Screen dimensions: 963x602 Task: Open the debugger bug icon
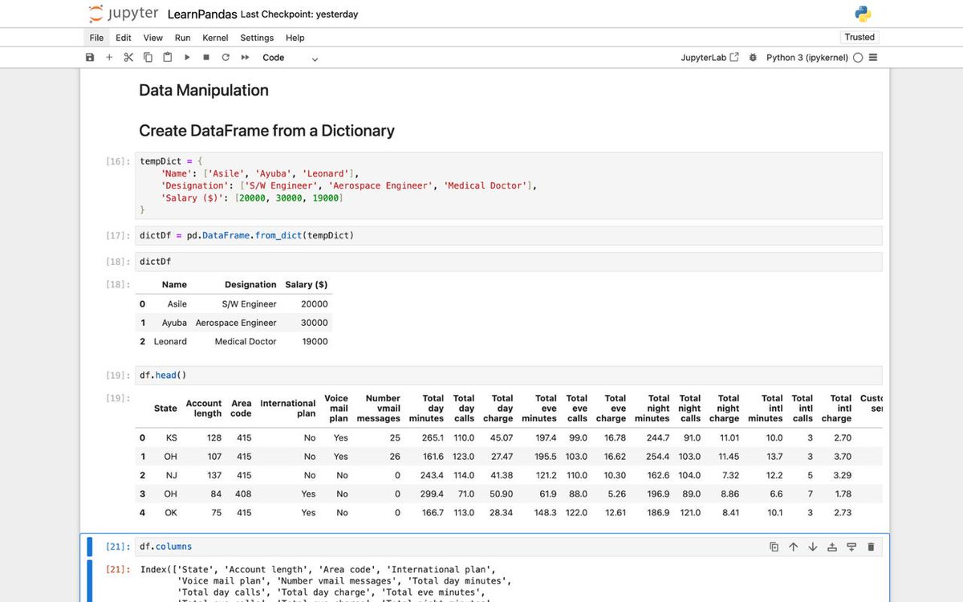pyautogui.click(x=753, y=58)
